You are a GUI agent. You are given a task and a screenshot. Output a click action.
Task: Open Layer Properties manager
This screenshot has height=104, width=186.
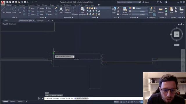[82, 11]
